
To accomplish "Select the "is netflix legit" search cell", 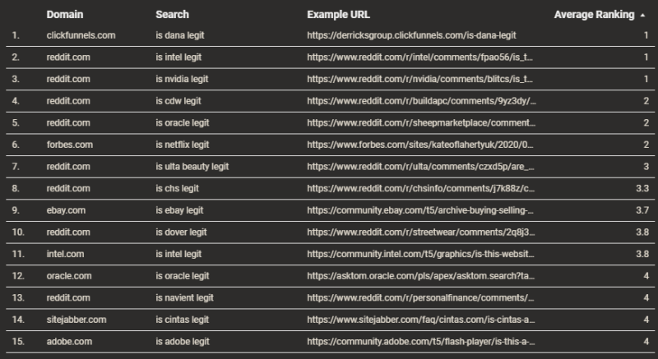I will (x=183, y=145).
